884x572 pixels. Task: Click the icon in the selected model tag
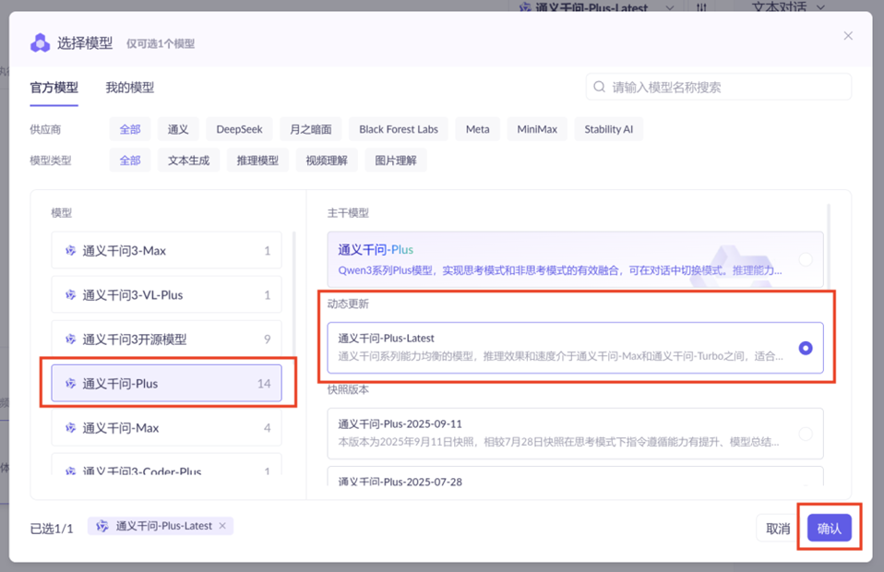click(x=102, y=526)
